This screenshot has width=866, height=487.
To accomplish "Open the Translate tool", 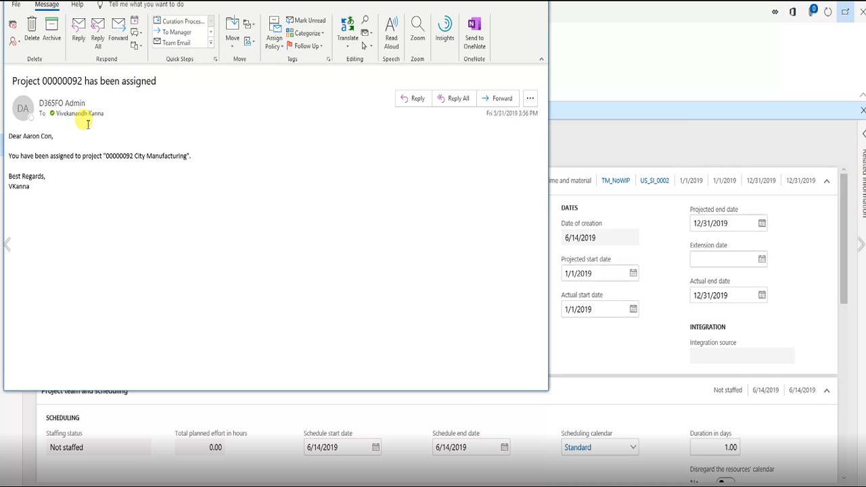I will coord(348,32).
